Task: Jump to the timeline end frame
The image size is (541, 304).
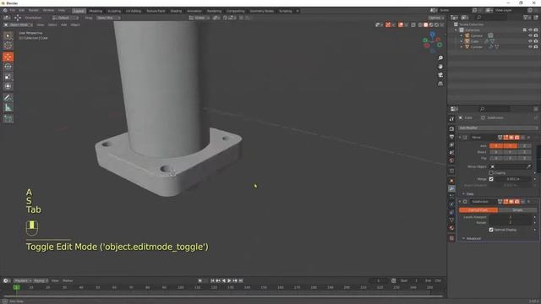Action: click(x=241, y=281)
